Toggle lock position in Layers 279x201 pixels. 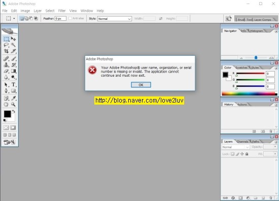(x=242, y=154)
